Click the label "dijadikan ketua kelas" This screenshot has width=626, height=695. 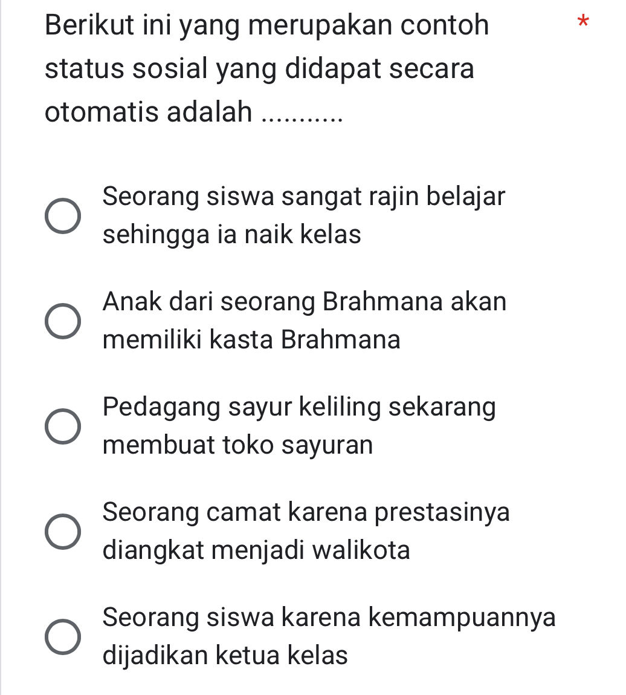pyautogui.click(x=227, y=654)
